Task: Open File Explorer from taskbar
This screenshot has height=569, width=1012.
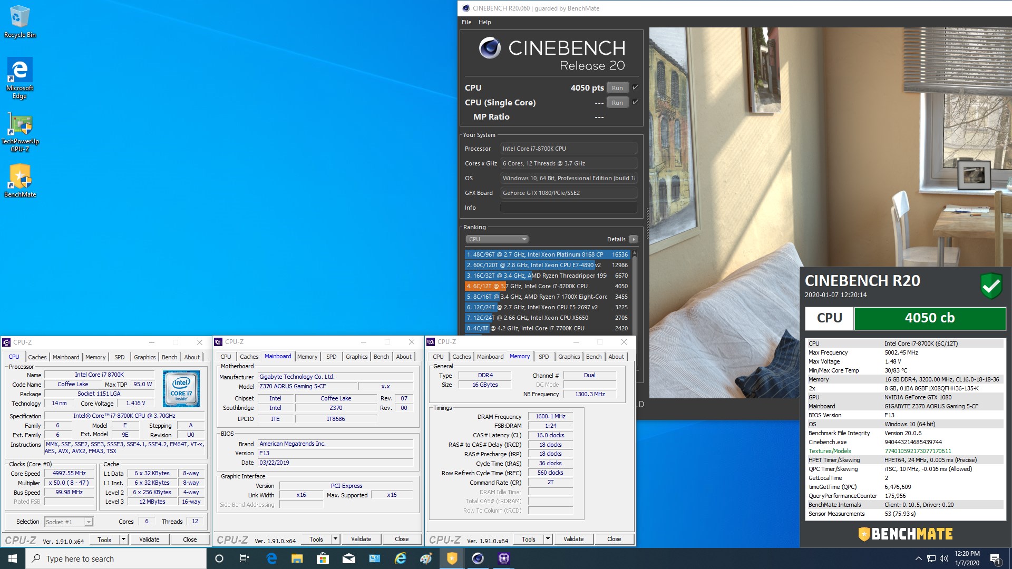Action: (297, 558)
